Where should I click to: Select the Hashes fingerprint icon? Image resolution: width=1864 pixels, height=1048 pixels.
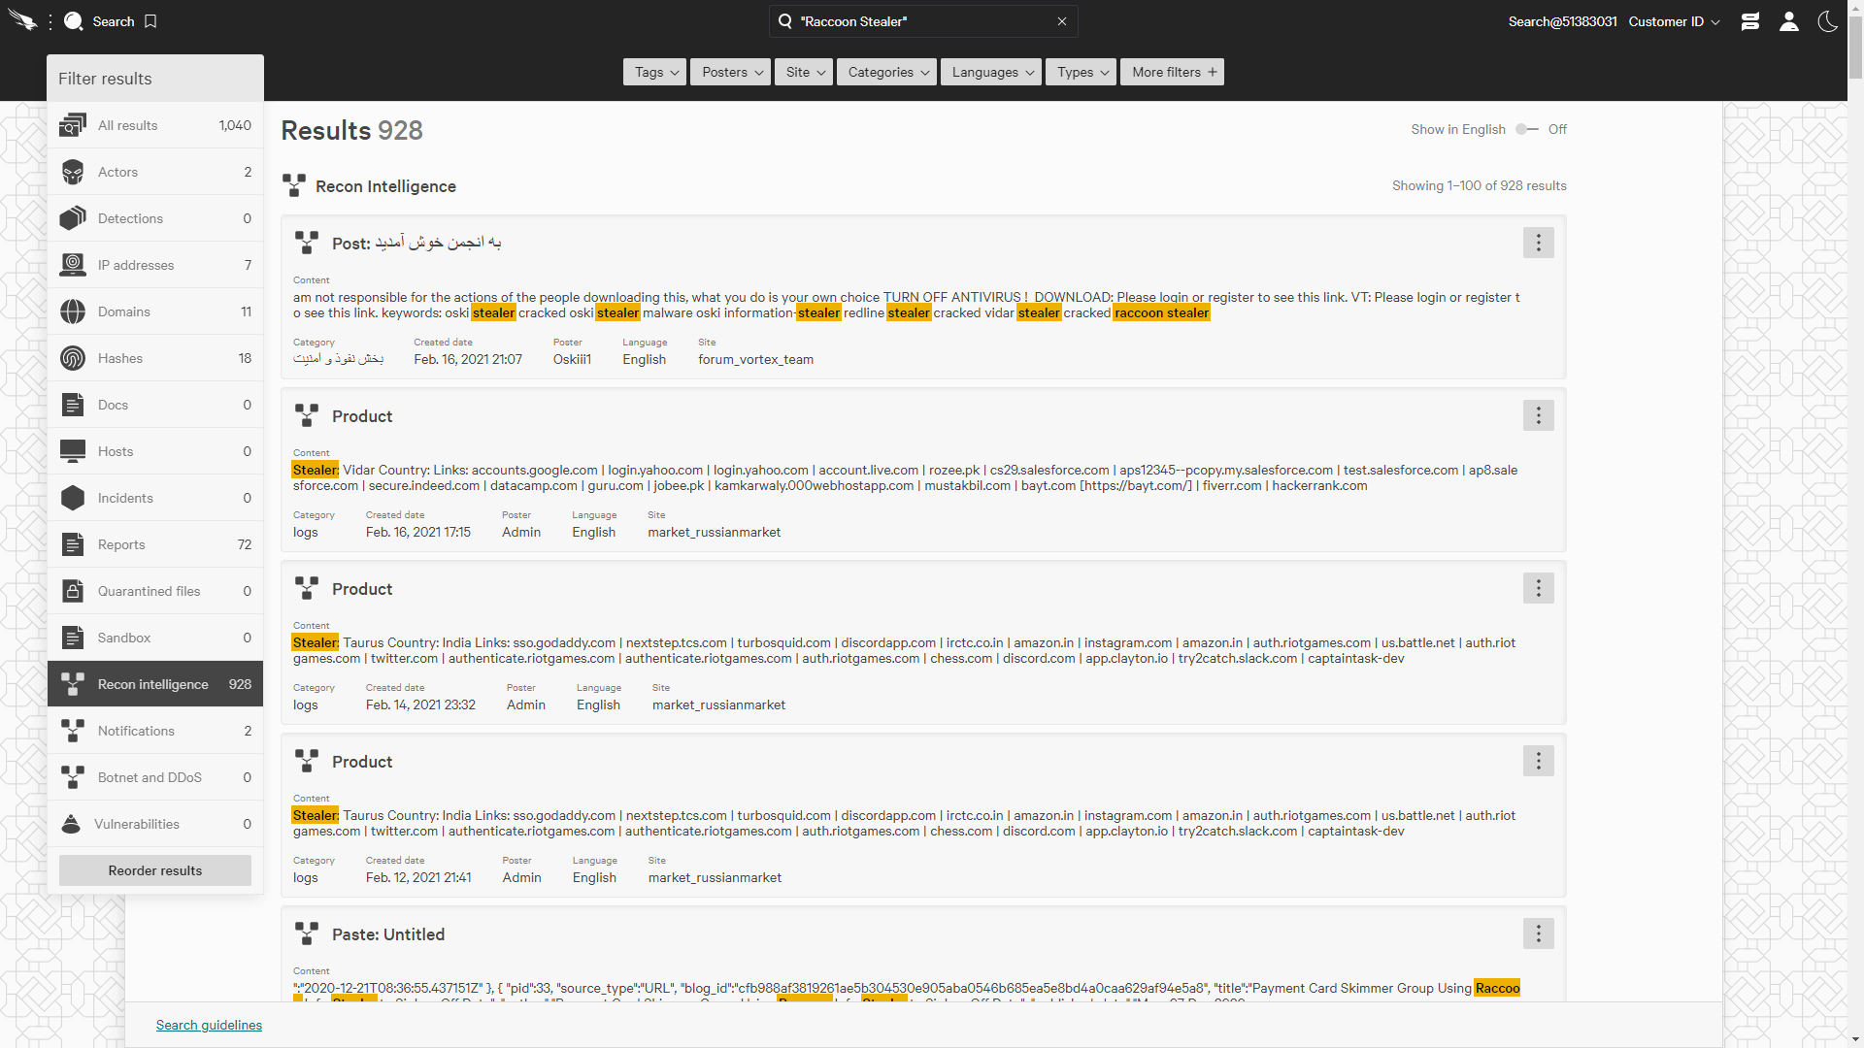click(x=73, y=358)
